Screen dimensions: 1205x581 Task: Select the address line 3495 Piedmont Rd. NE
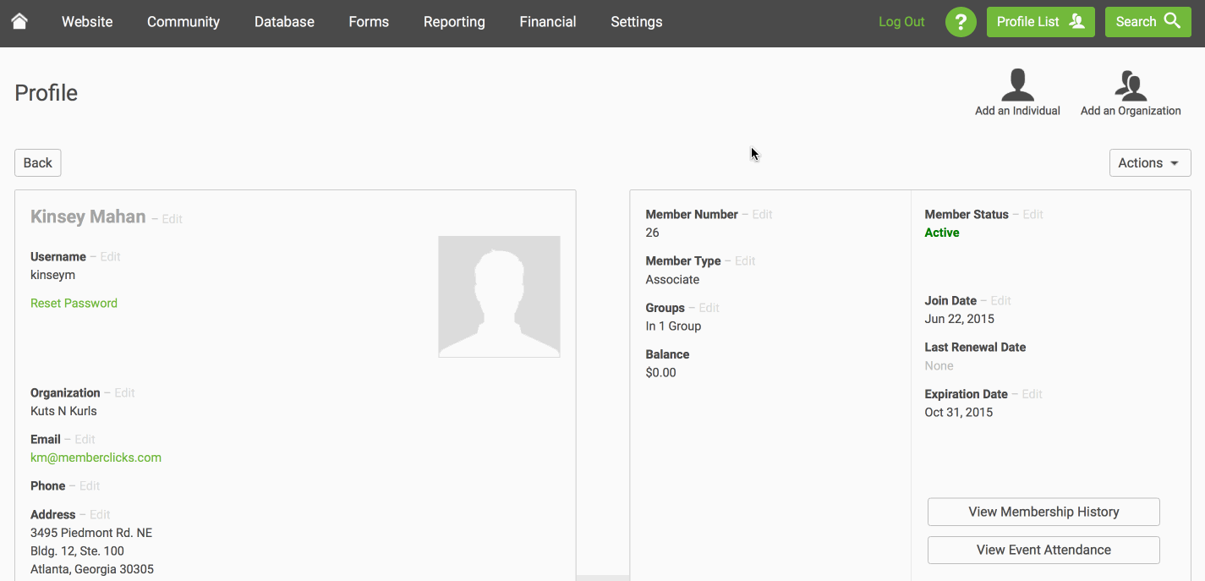click(x=91, y=533)
